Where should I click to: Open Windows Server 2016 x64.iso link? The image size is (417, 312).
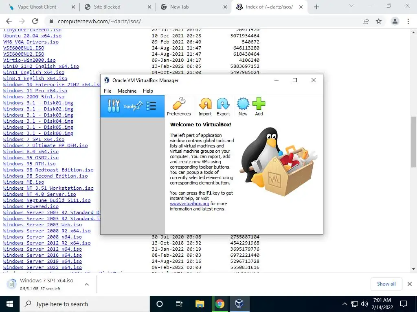click(42, 255)
